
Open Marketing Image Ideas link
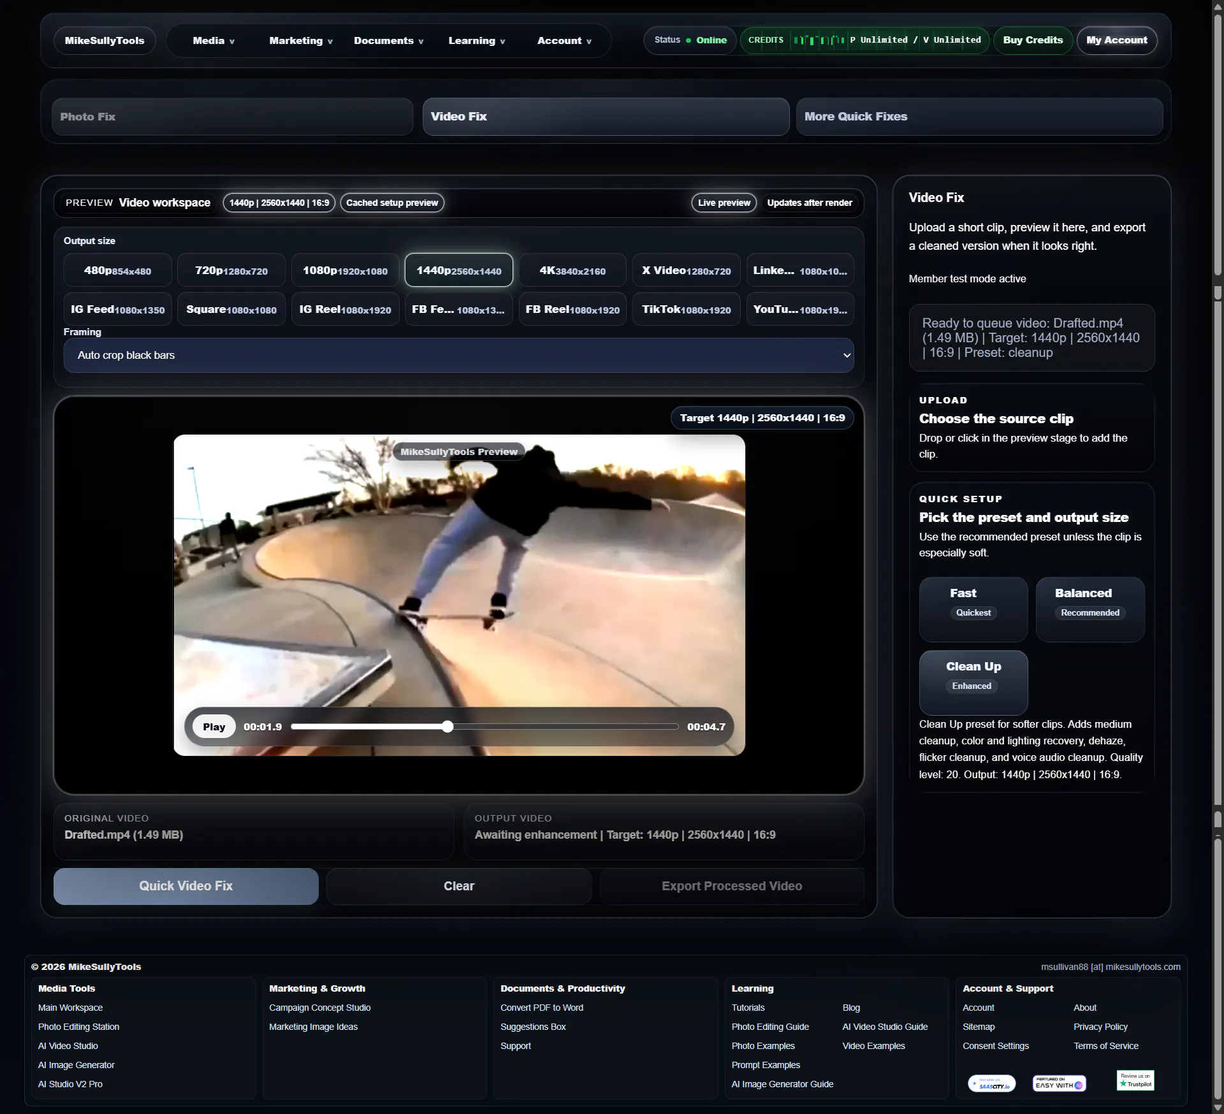click(313, 1027)
